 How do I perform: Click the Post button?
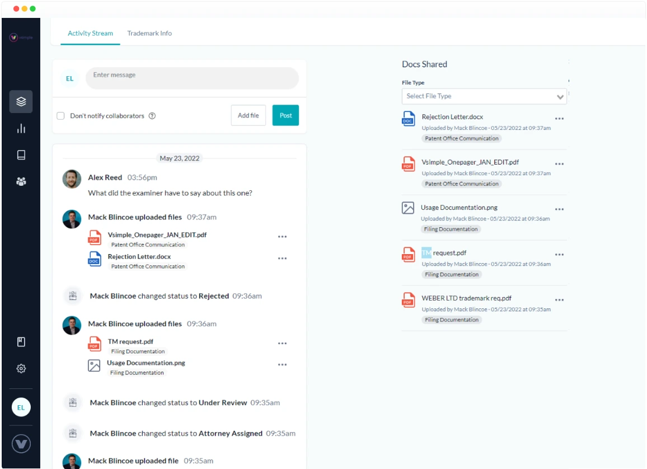click(285, 115)
